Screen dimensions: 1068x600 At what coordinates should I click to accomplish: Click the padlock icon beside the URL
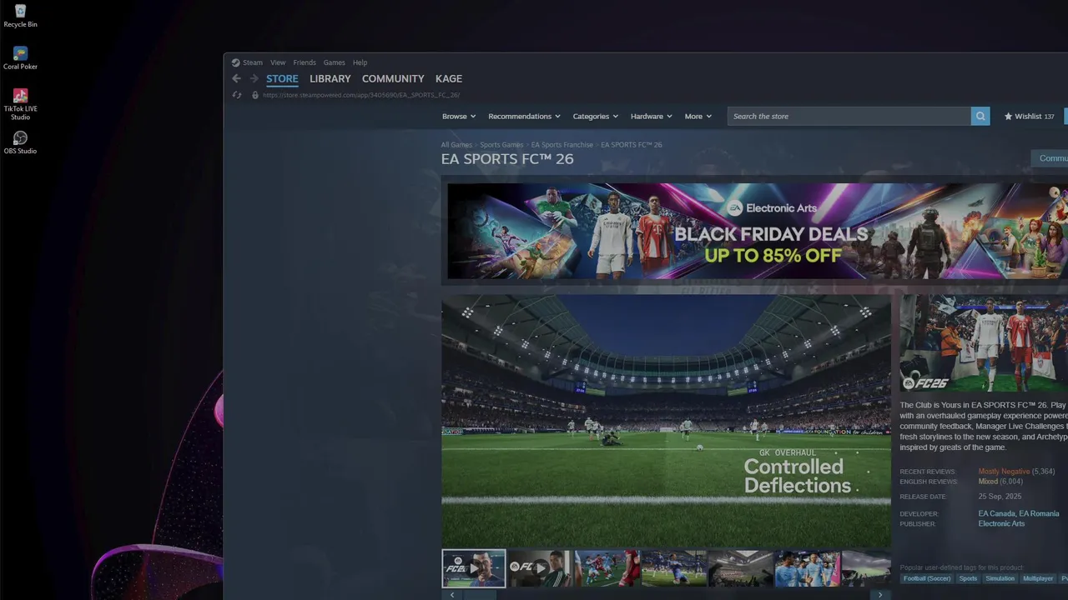[255, 95]
